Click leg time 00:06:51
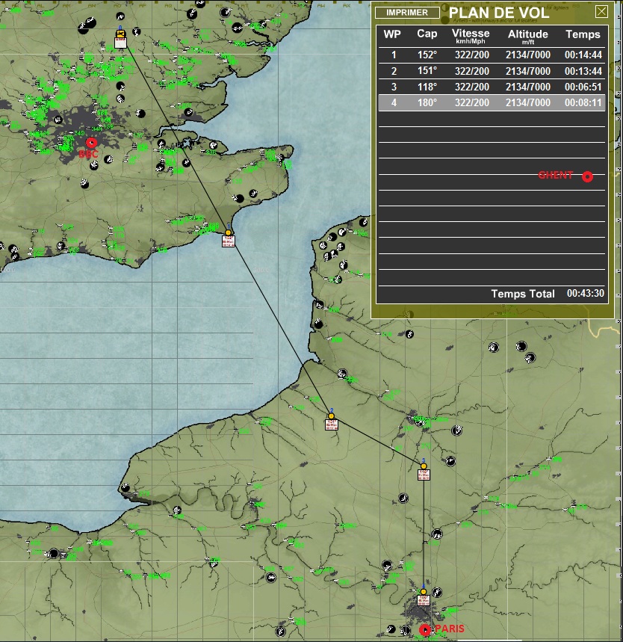This screenshot has width=623, height=642. click(583, 87)
